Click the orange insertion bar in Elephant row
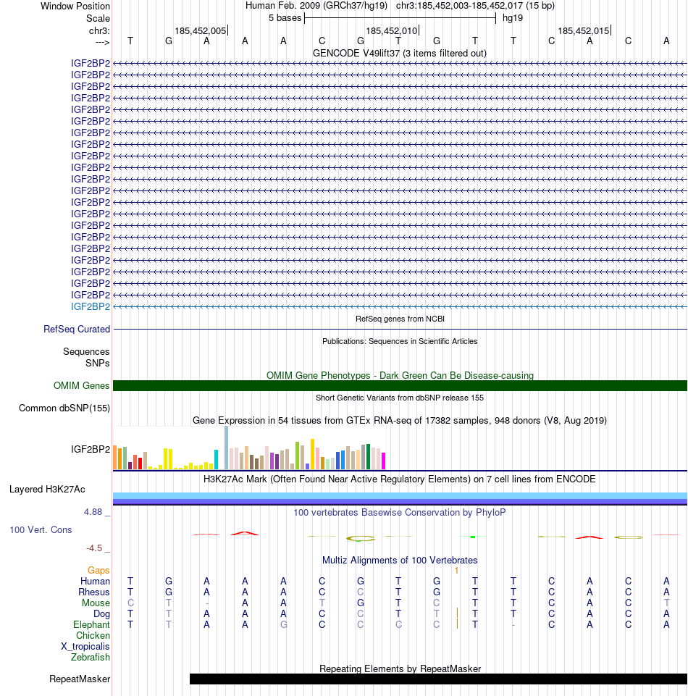Viewport: 688px width, 696px height. (x=457, y=624)
